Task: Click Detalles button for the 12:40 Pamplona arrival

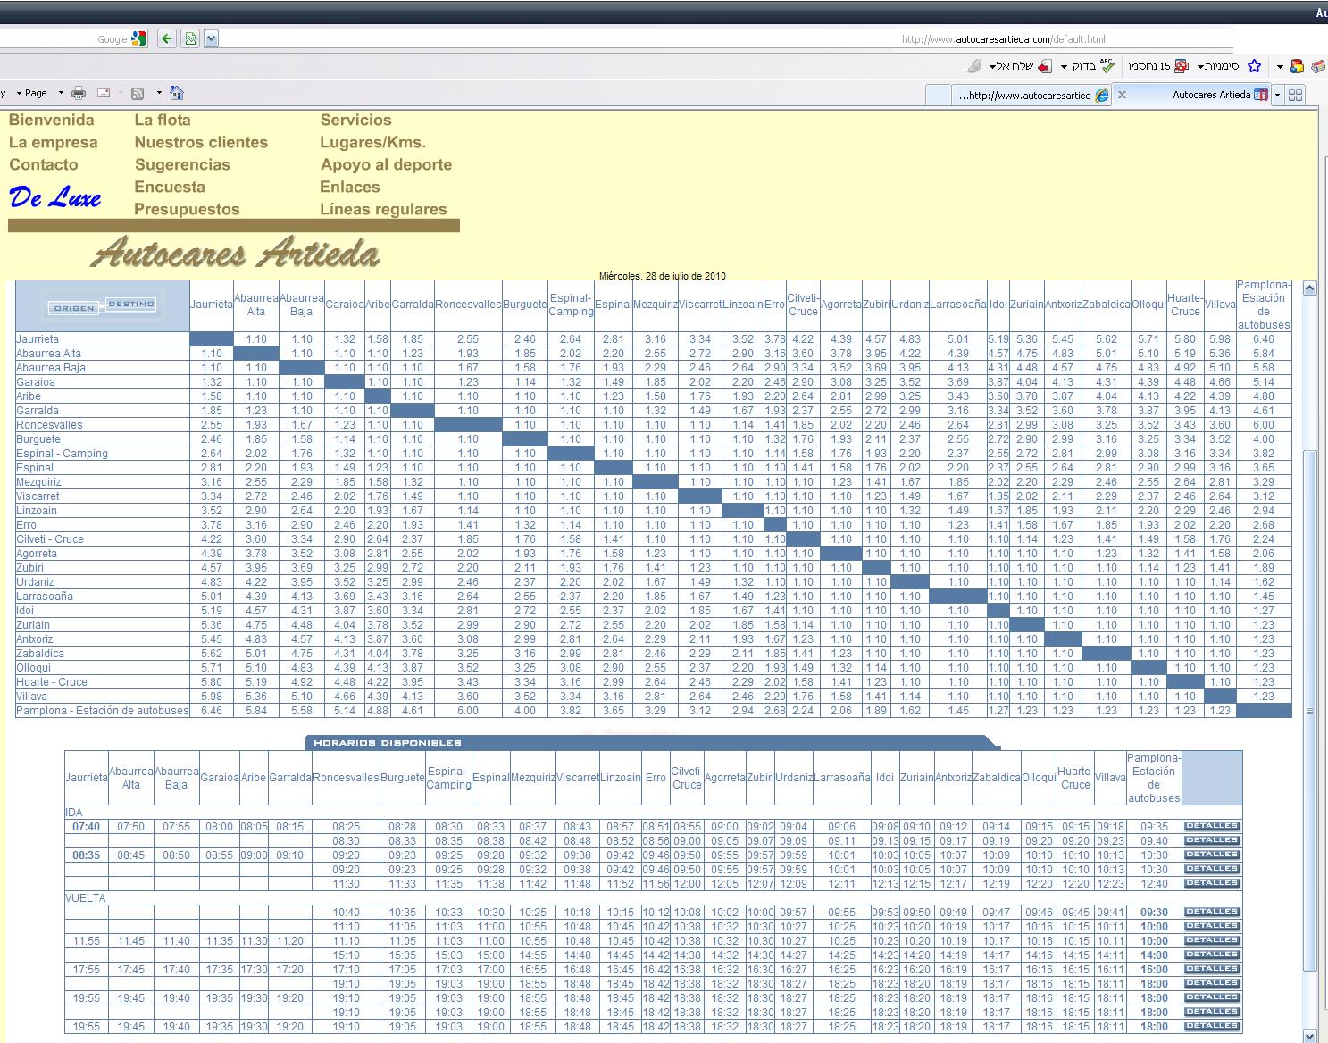Action: click(x=1212, y=883)
